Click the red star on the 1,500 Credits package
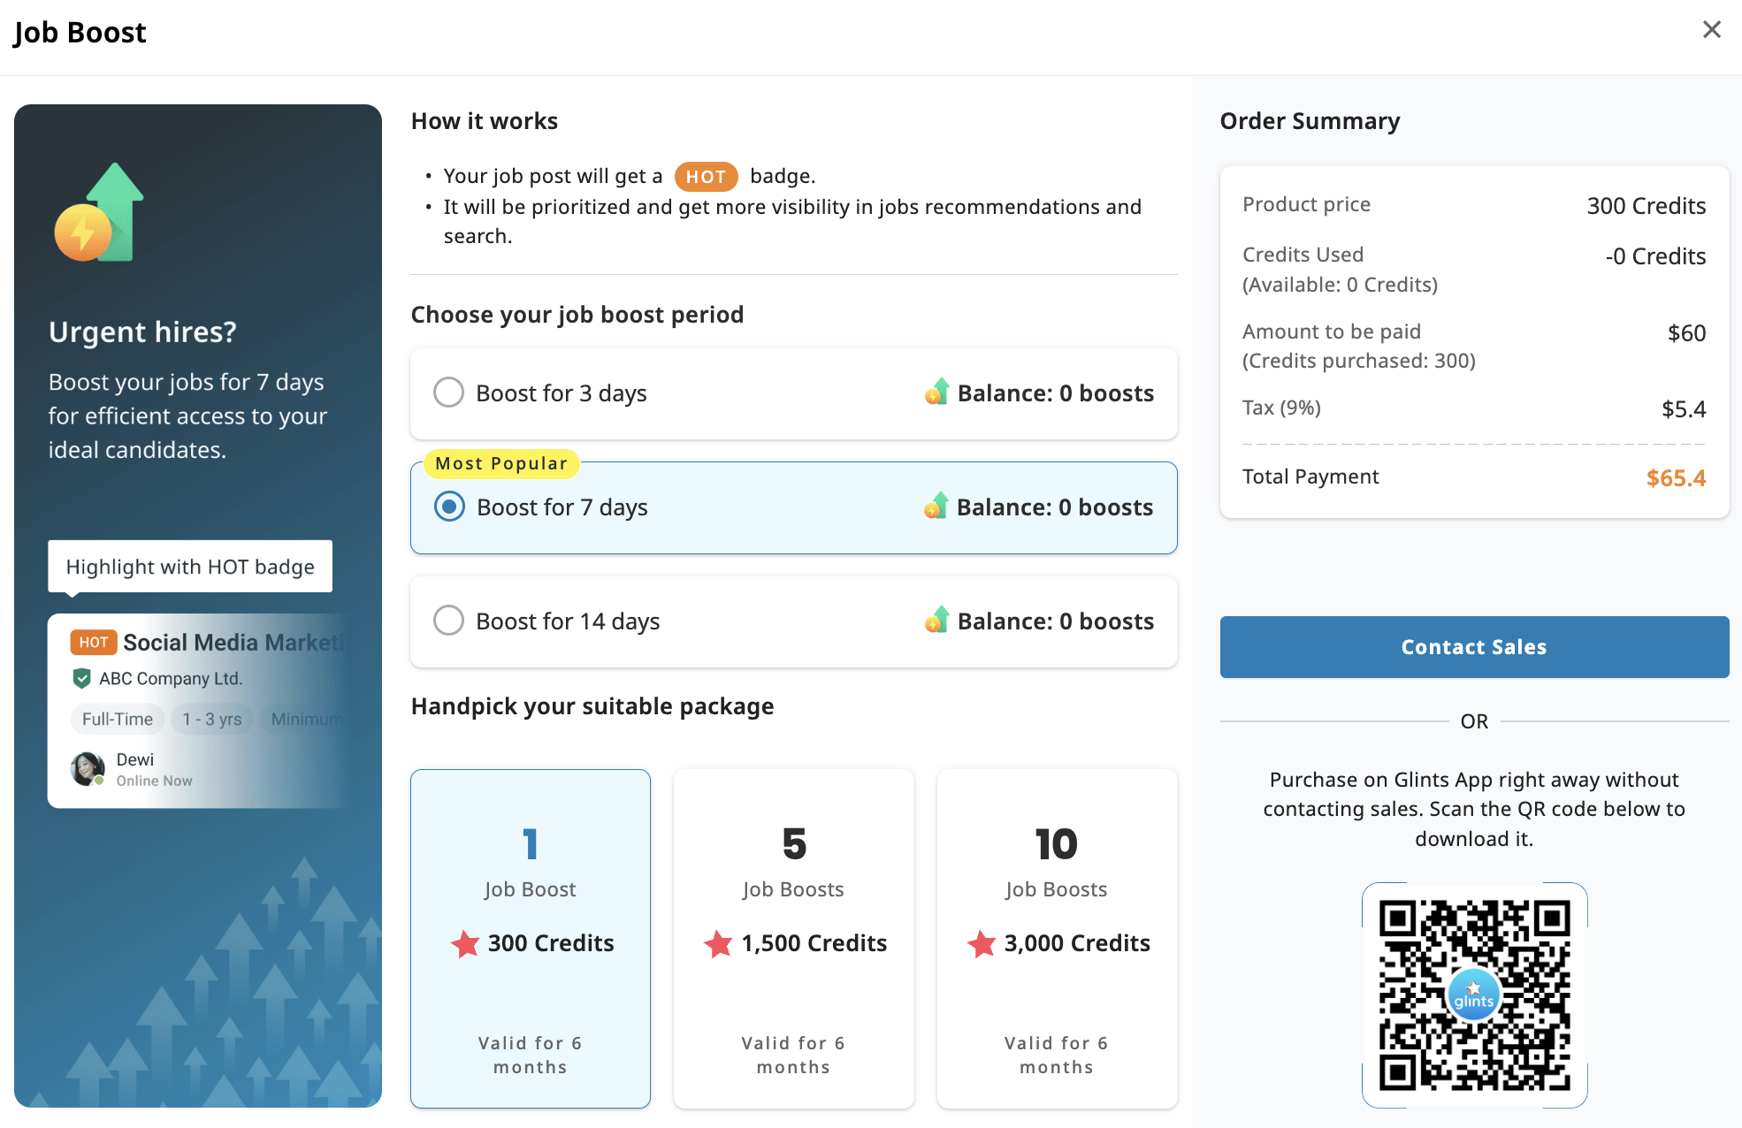This screenshot has height=1128, width=1742. [716, 944]
